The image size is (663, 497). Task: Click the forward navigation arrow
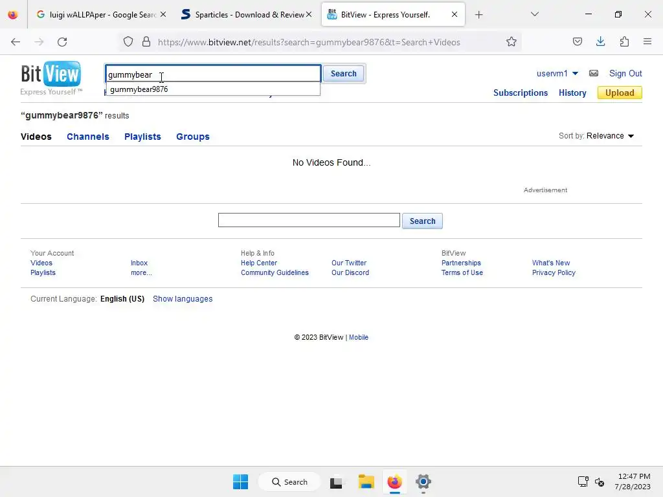pyautogui.click(x=39, y=42)
